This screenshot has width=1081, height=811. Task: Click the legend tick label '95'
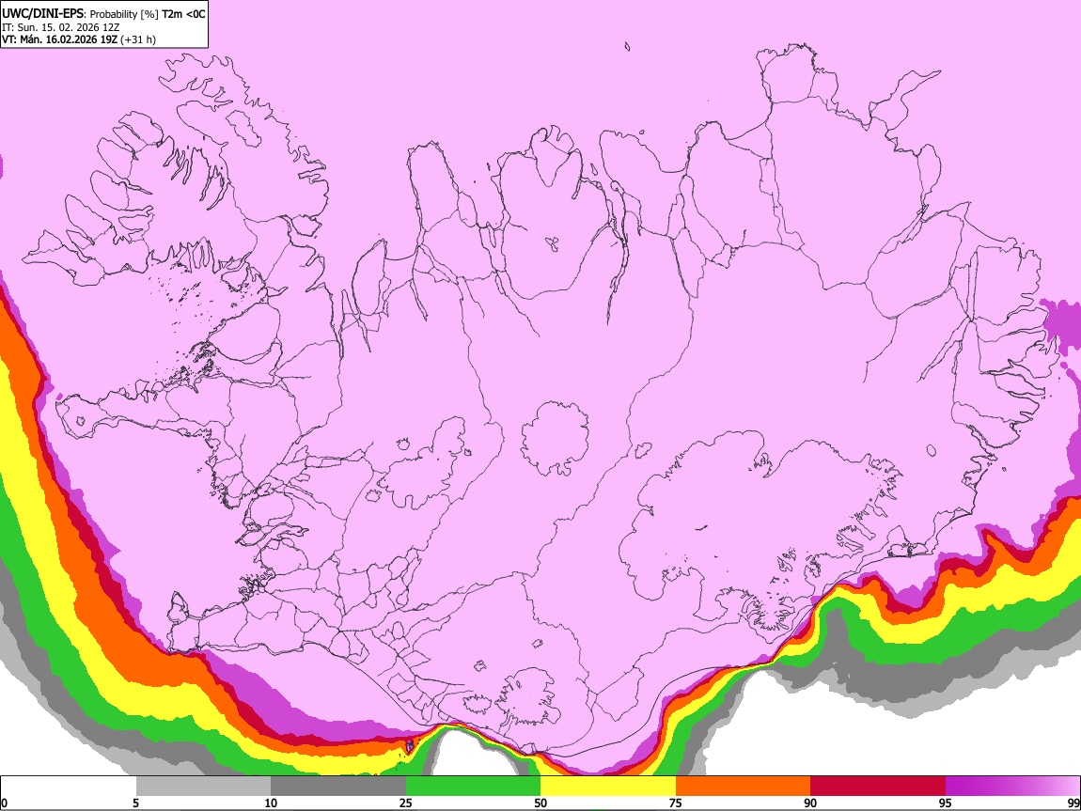pos(946,803)
